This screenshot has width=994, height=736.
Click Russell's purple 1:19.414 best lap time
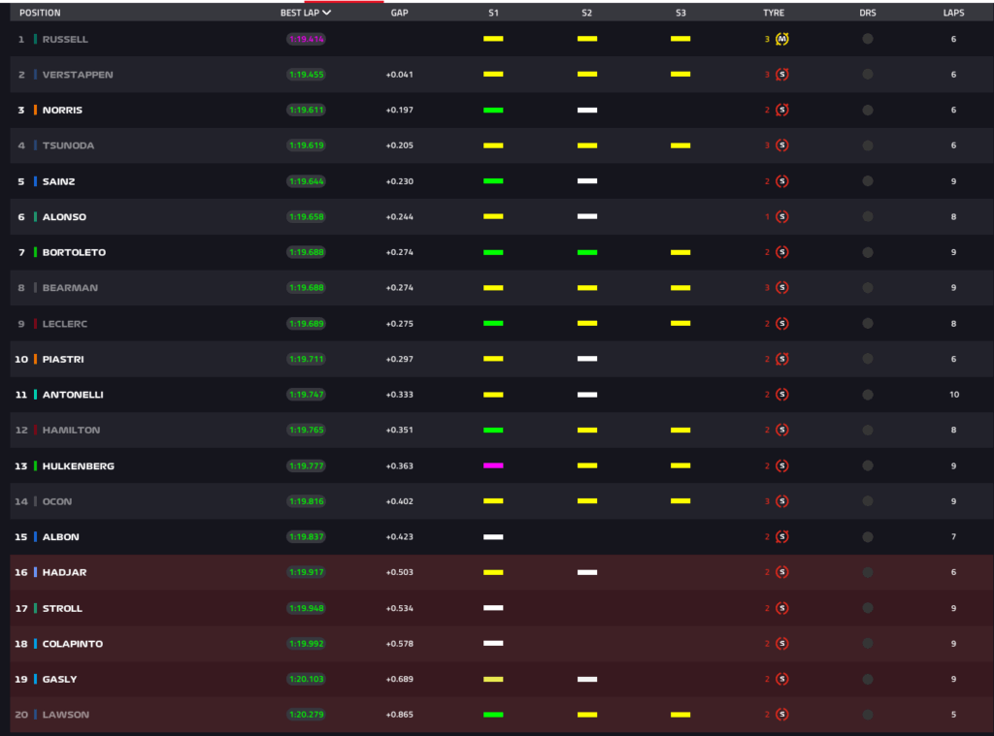click(x=306, y=40)
